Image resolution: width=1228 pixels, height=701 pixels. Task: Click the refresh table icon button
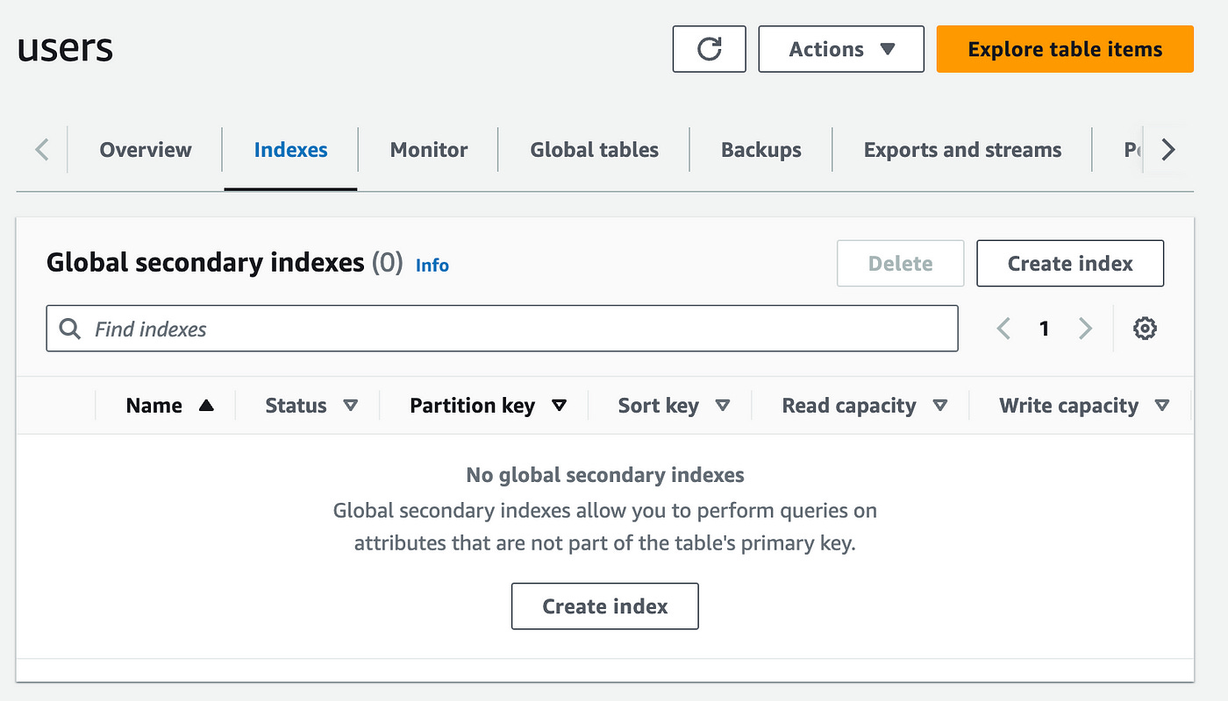click(x=709, y=49)
